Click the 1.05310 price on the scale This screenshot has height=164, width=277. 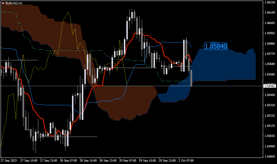point(270,105)
